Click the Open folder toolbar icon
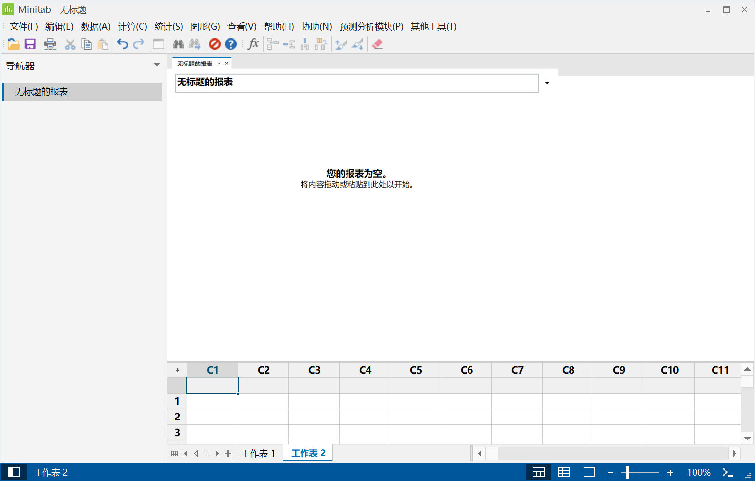 pyautogui.click(x=14, y=44)
